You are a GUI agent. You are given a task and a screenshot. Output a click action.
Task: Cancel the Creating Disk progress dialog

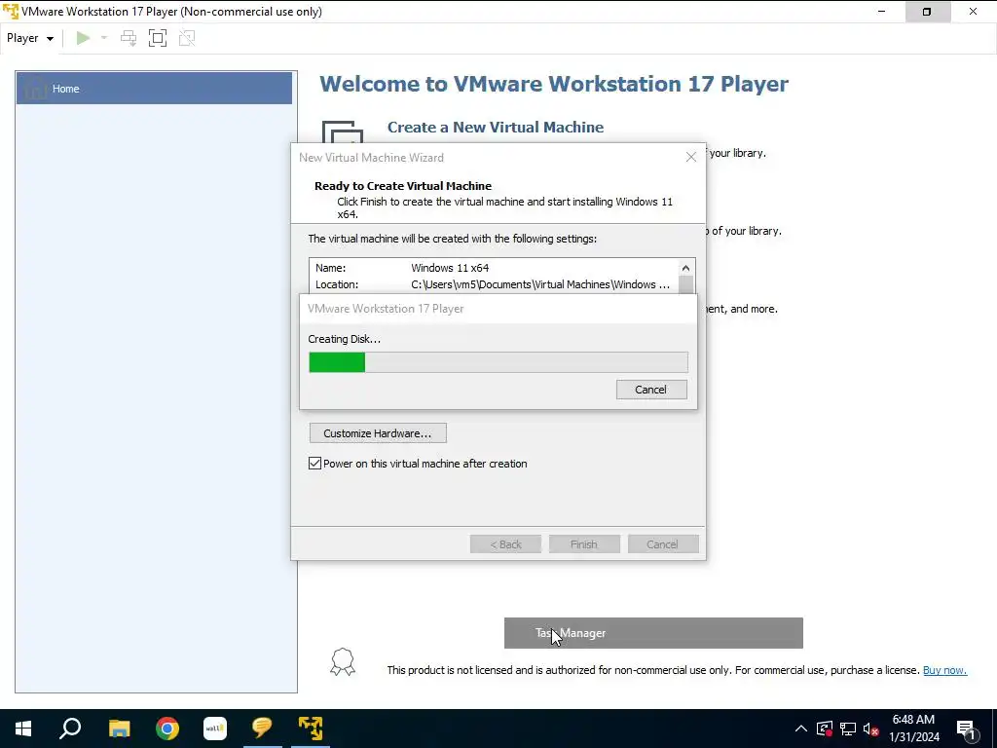coord(651,390)
